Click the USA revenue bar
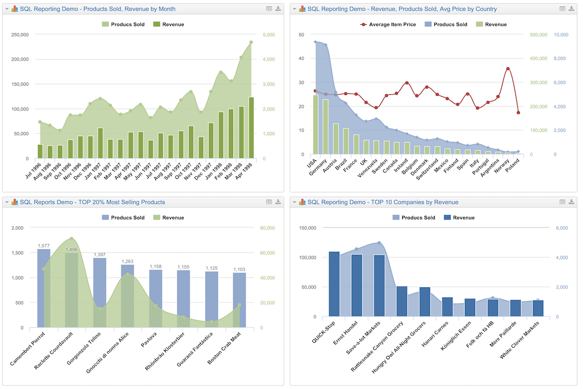This screenshot has width=583, height=389. [316, 124]
